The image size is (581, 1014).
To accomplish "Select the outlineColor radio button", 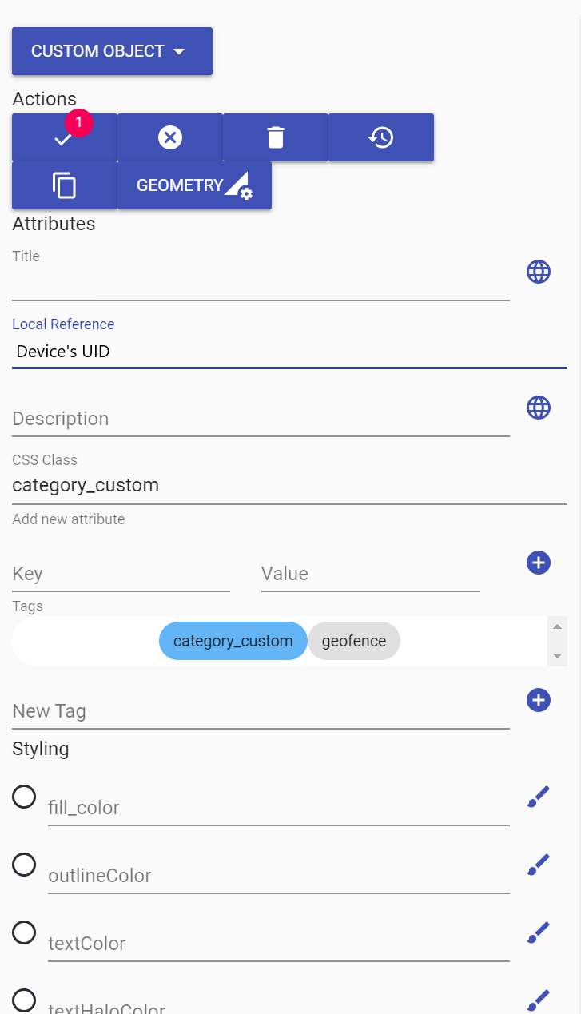I will (24, 865).
